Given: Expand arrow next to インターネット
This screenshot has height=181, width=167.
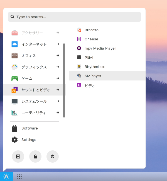Looking at the screenshot, I should (58, 44).
